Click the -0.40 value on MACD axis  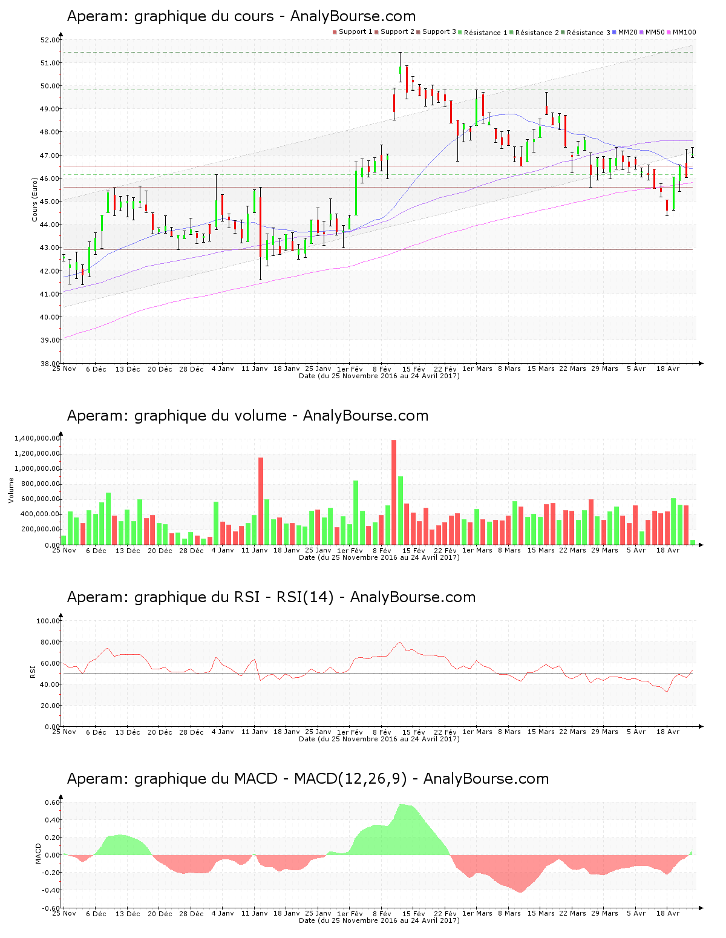(x=51, y=890)
